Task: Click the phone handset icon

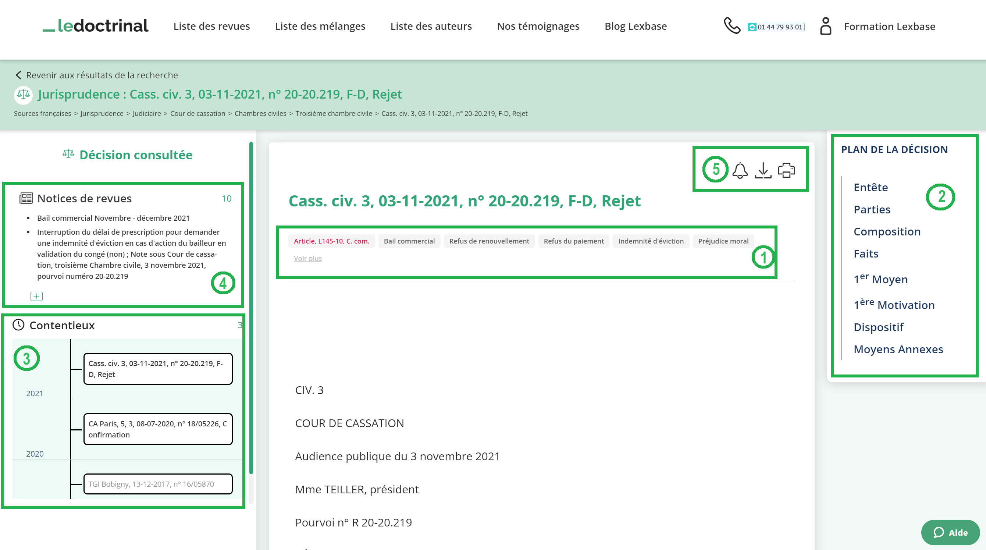Action: coord(732,26)
